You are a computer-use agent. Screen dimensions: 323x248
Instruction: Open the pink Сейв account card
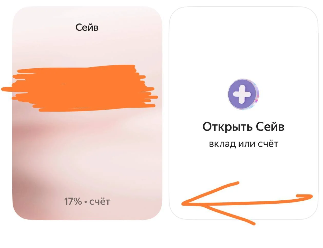pos(87,113)
